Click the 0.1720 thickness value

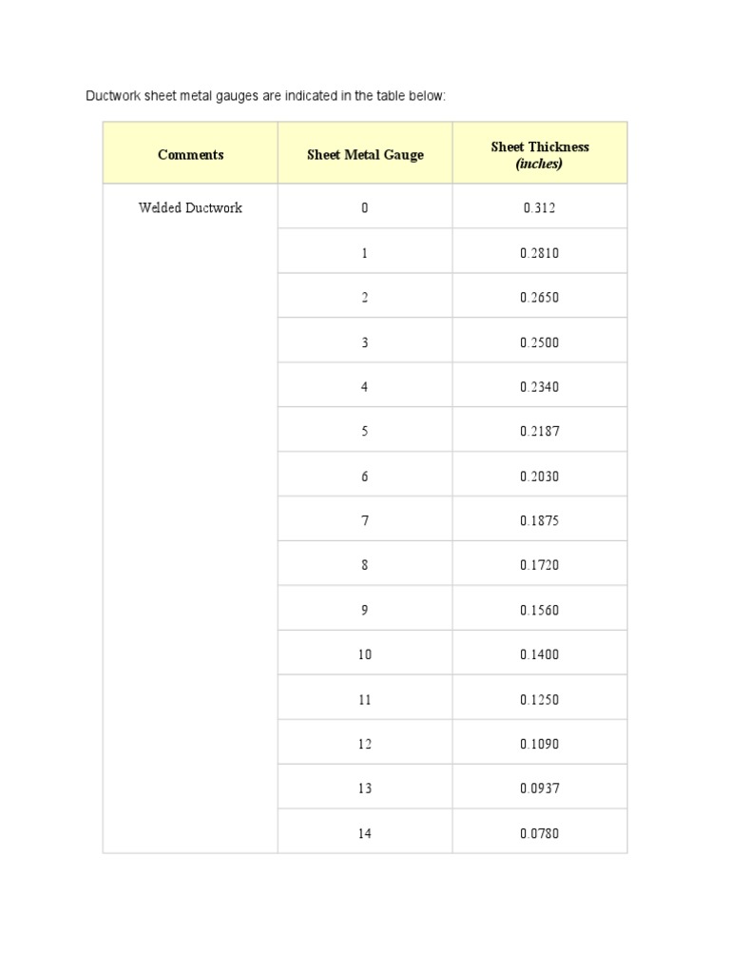pyautogui.click(x=539, y=566)
